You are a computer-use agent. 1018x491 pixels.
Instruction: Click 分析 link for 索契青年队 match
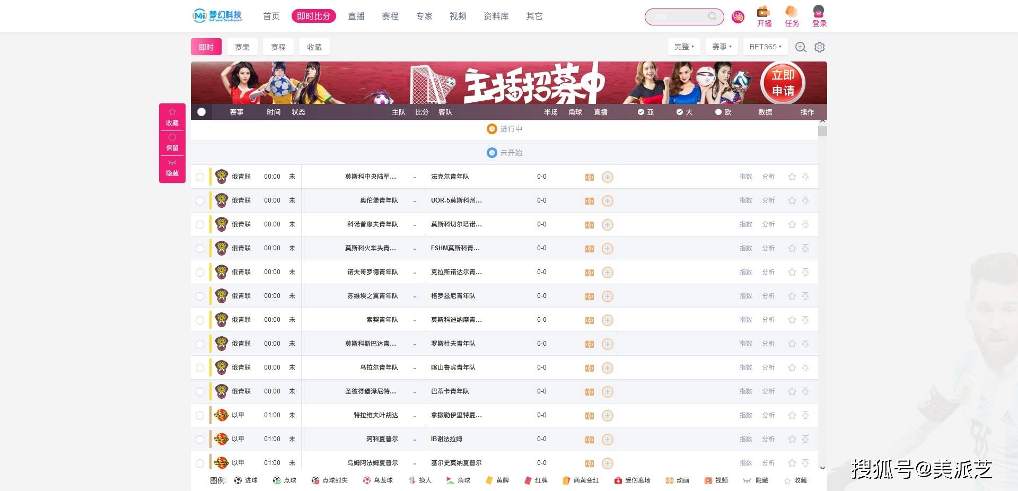pos(768,320)
